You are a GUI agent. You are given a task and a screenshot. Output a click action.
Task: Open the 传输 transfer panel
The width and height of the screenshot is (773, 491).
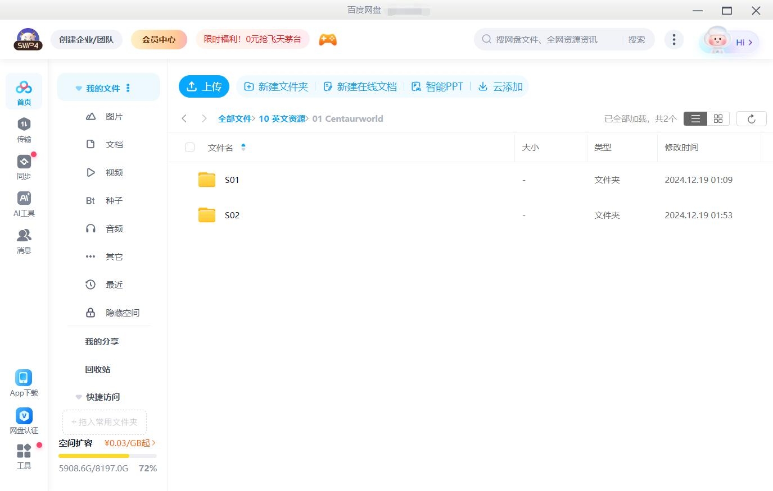[x=24, y=129]
